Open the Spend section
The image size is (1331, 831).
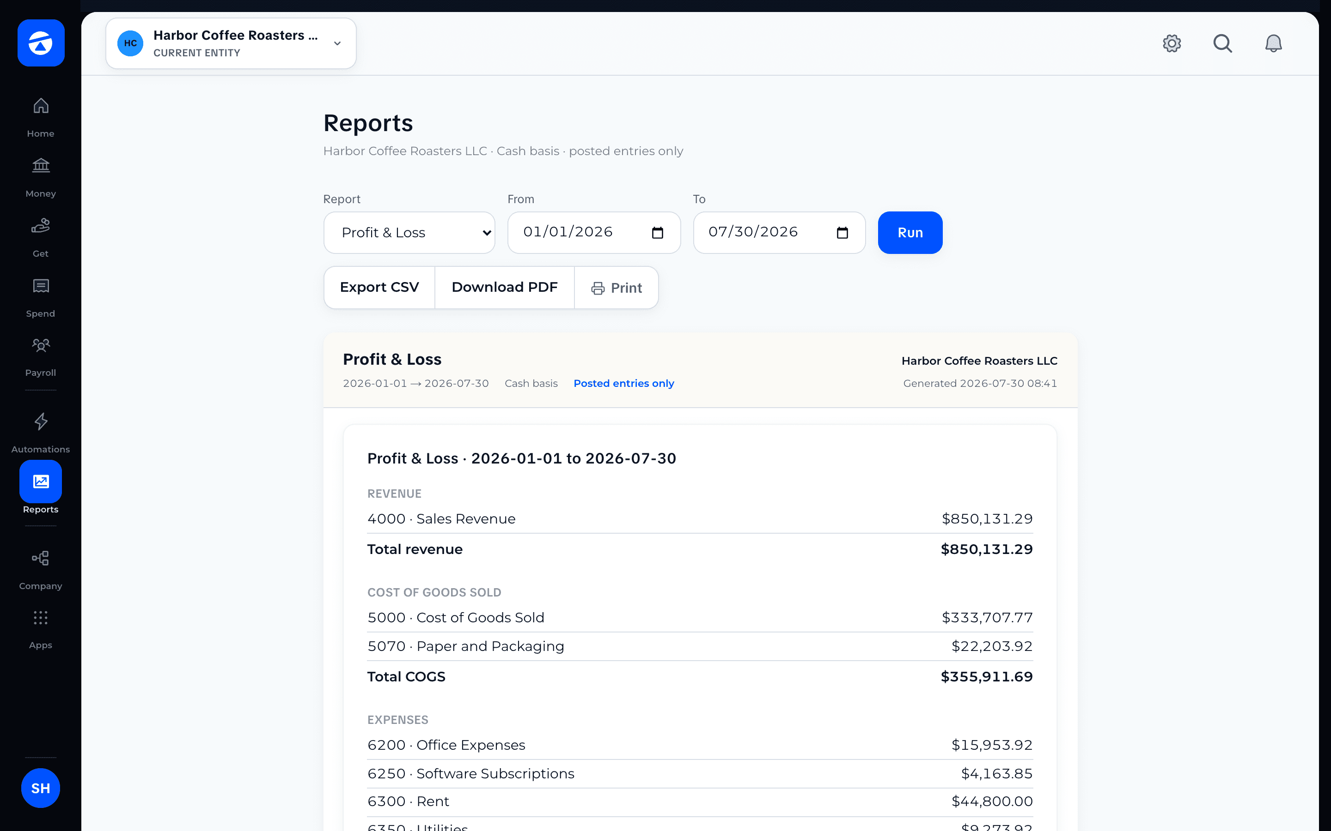pos(41,297)
